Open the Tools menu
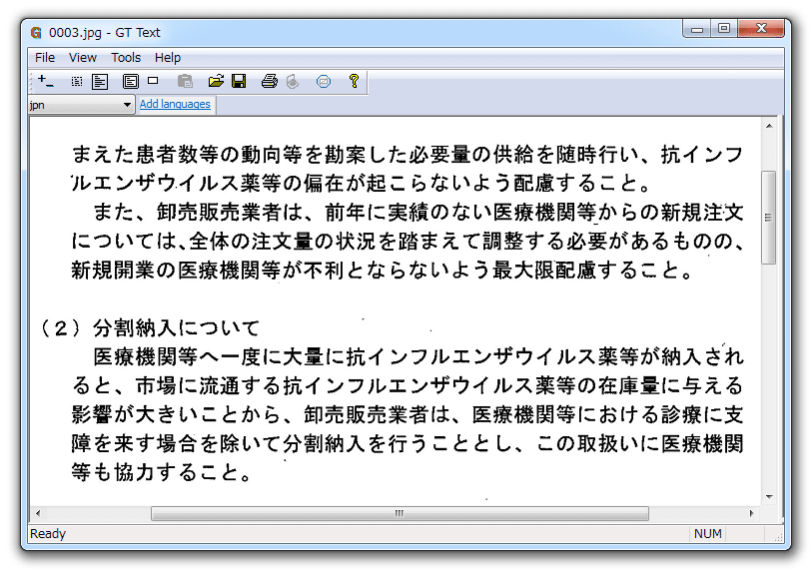The width and height of the screenshot is (812, 573). (x=126, y=58)
